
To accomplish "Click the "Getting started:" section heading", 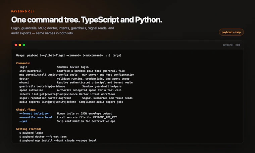I will pyautogui.click(x=29, y=129).
